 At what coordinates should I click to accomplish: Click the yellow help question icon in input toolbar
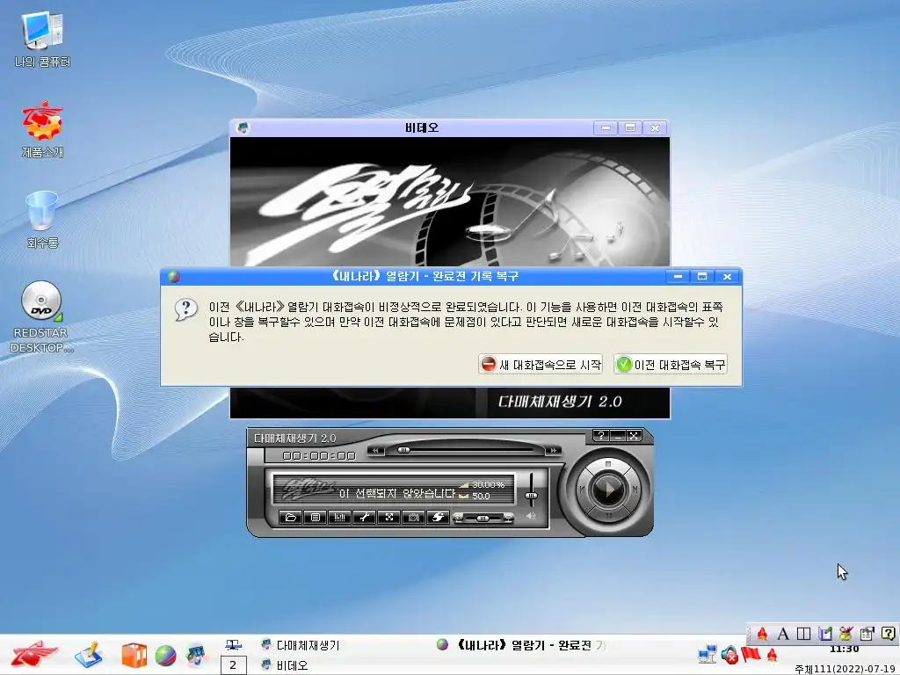(888, 634)
